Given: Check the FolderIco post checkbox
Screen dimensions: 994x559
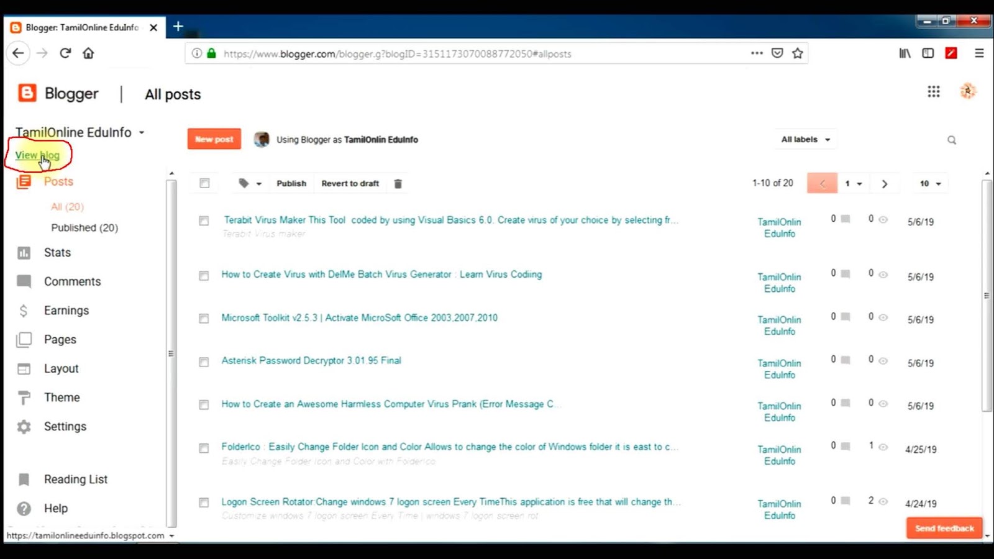Looking at the screenshot, I should click(x=204, y=448).
